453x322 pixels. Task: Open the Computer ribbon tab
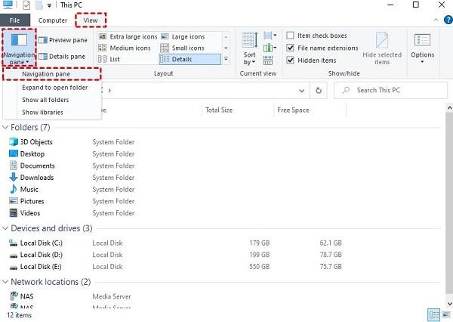tap(53, 20)
